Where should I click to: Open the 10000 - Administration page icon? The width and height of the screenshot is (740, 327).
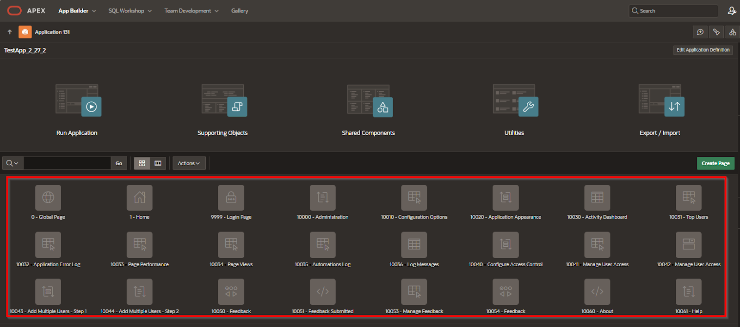pos(323,197)
